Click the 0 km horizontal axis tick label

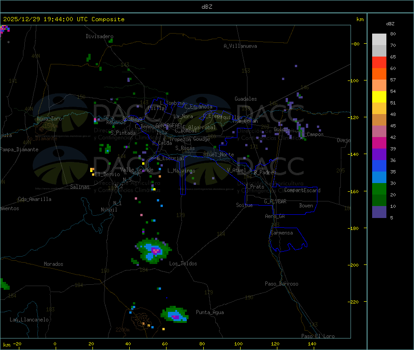click(55, 344)
